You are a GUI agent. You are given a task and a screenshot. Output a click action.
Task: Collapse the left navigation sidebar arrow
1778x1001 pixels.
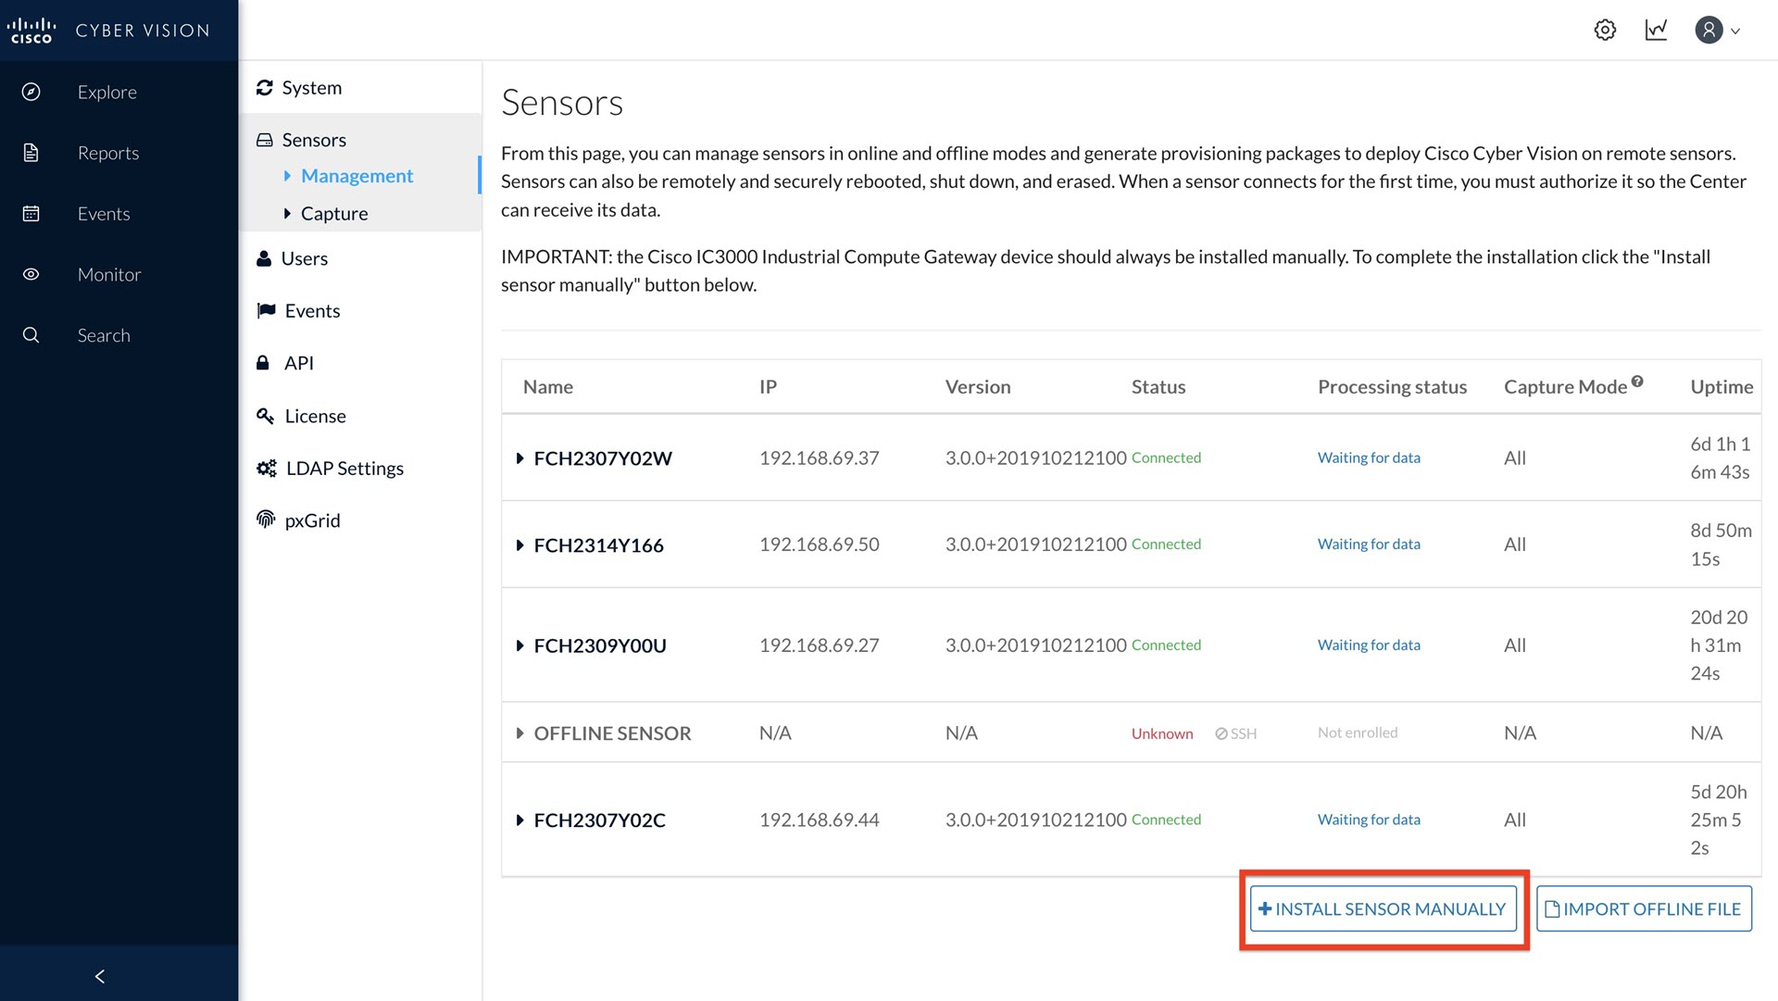pyautogui.click(x=100, y=976)
